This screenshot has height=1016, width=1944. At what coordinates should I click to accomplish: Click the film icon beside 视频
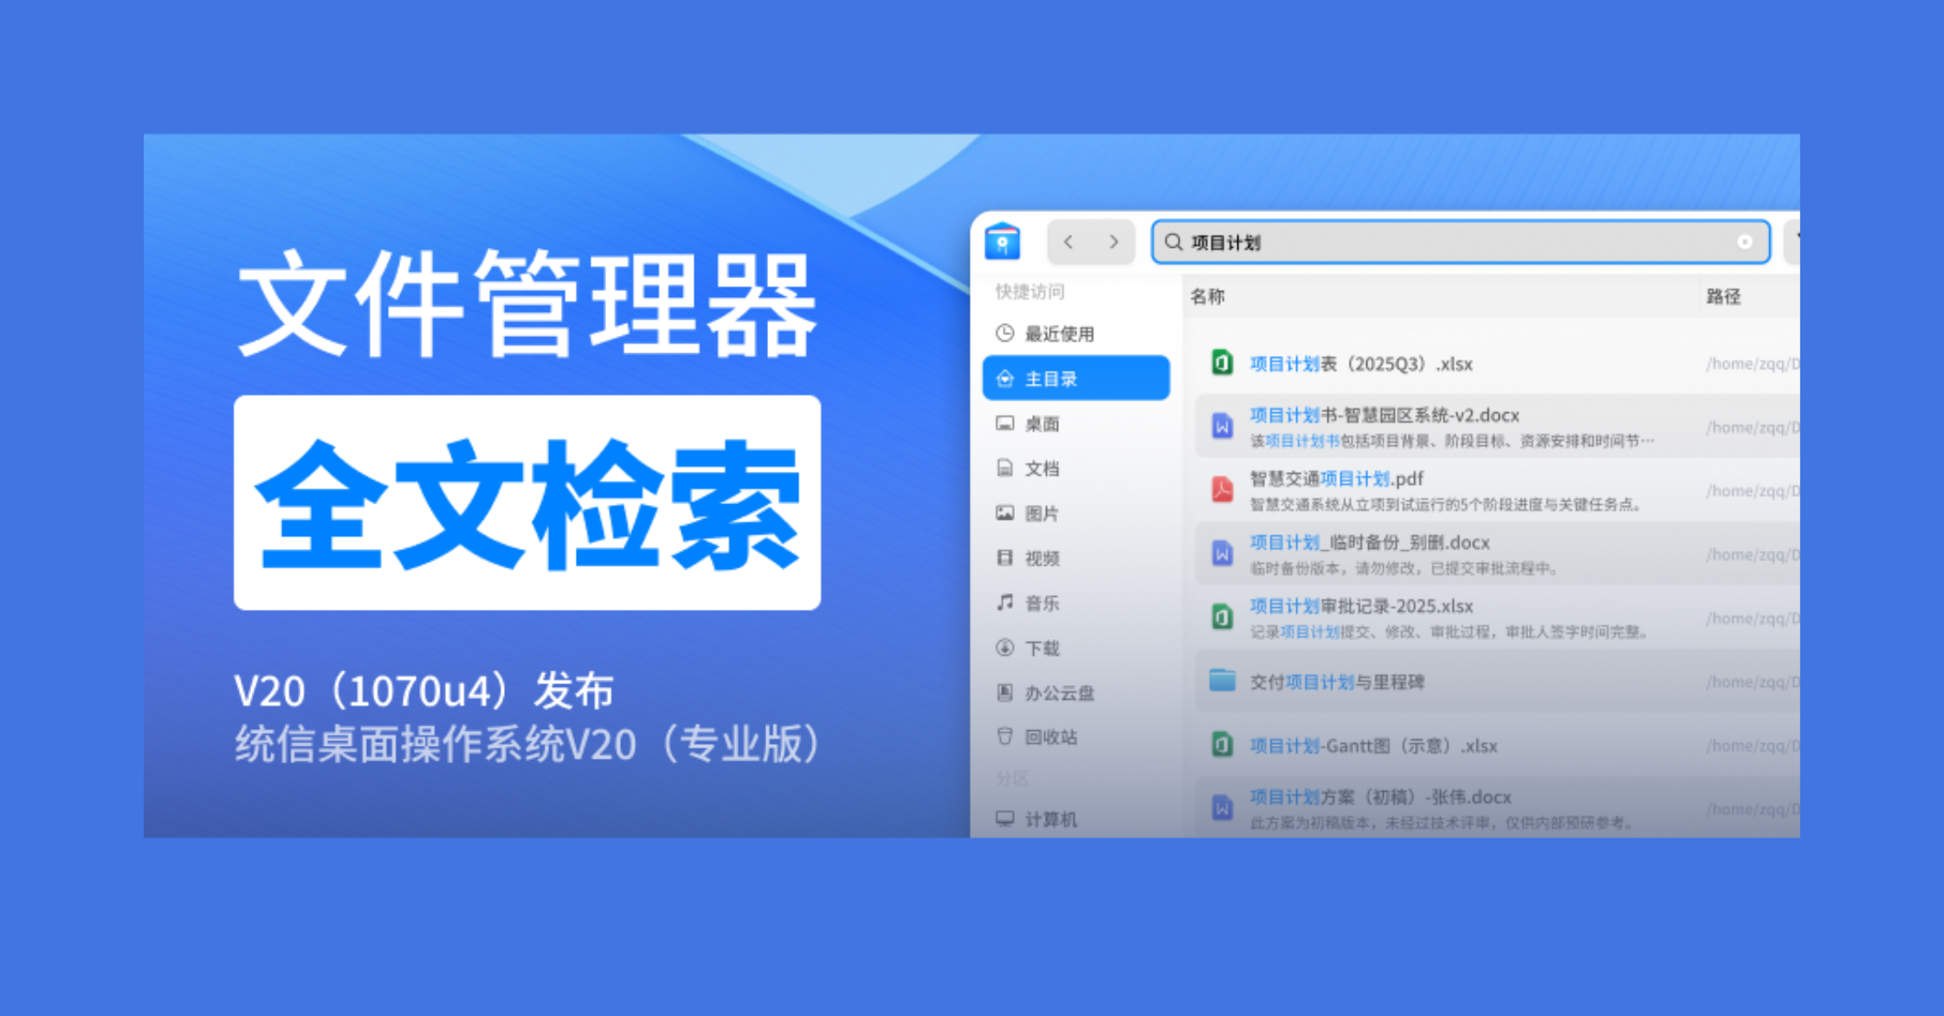coord(1004,558)
